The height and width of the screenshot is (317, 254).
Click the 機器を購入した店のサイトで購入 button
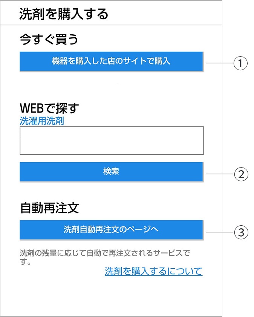111,61
